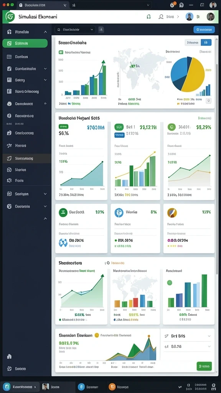Image resolution: width=221 pixels, height=393 pixels.
Task: Click the map pin icon under pie chart
Action: [208, 101]
